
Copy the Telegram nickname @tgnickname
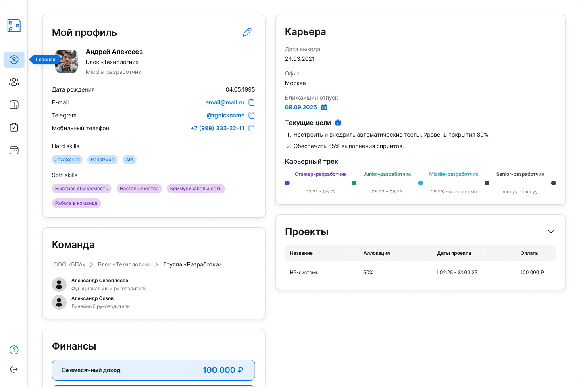click(x=252, y=115)
